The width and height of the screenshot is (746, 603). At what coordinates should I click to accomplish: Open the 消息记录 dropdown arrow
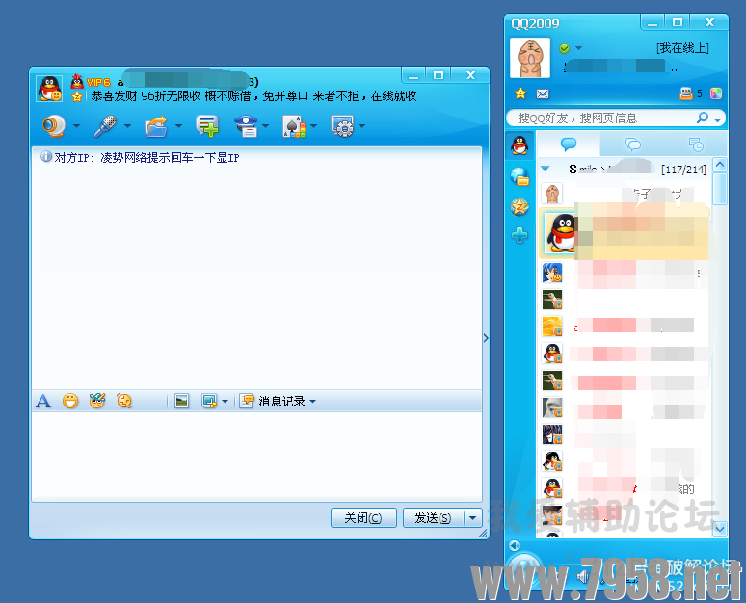tap(312, 402)
